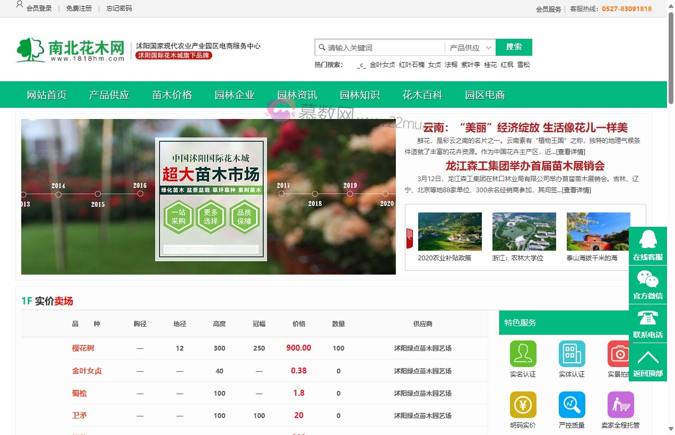Viewport: 675px width, 435px height.
Task: Click the red carousel previous arrow
Action: pyautogui.click(x=409, y=238)
